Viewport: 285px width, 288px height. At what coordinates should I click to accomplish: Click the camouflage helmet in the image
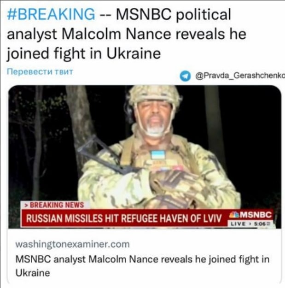[x=156, y=95]
